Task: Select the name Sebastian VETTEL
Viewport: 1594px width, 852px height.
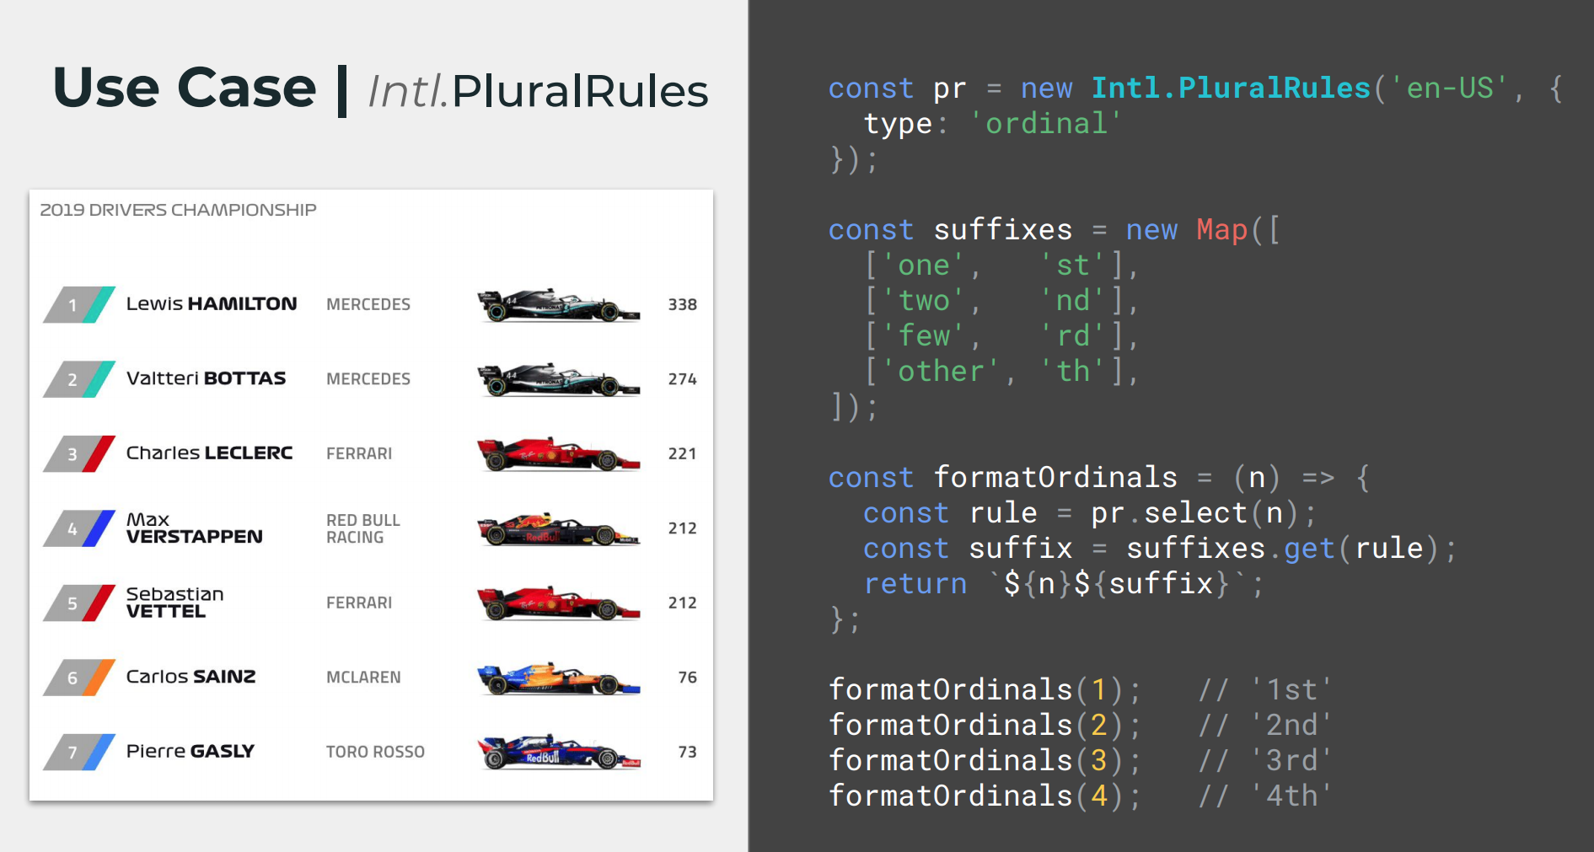Action: (x=174, y=603)
